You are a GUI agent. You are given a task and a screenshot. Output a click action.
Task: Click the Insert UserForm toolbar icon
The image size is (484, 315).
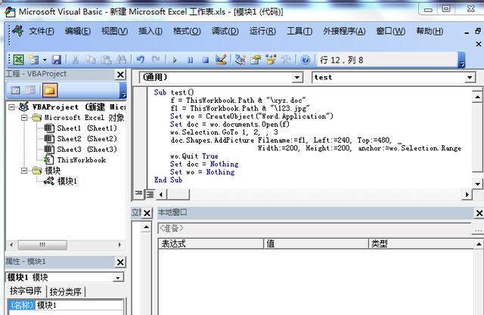(x=33, y=59)
